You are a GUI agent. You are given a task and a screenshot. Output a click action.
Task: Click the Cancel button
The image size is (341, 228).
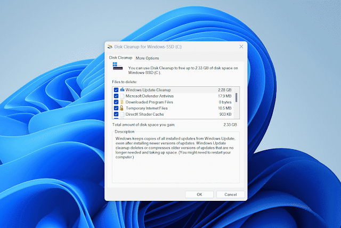(x=231, y=194)
